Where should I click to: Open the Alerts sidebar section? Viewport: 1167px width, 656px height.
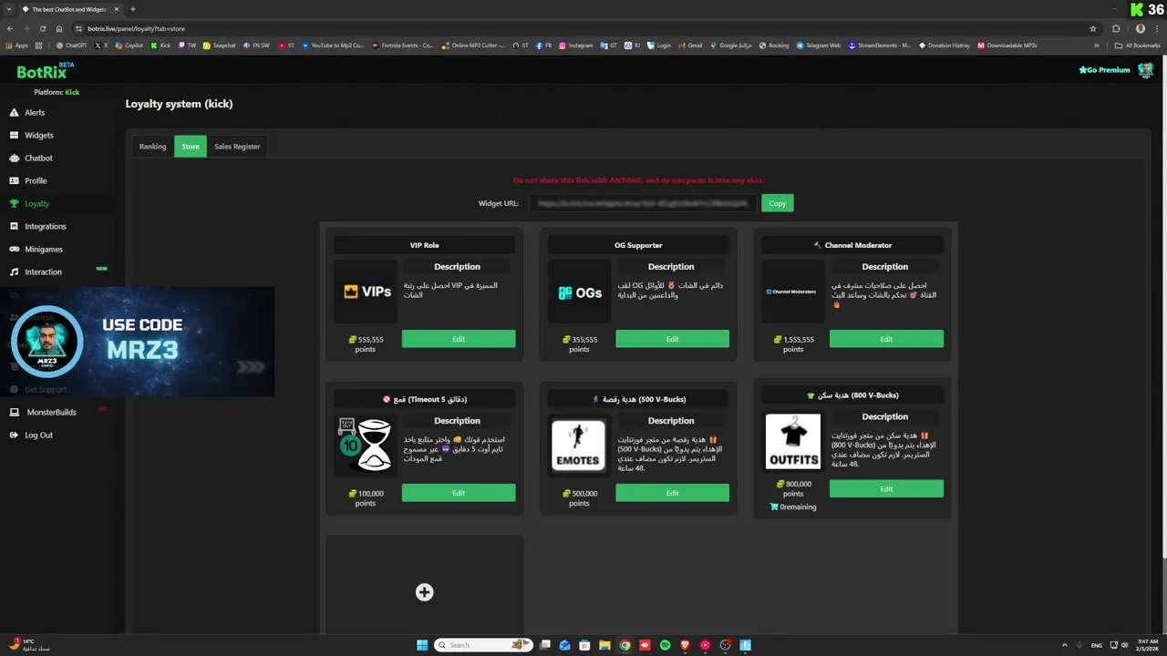point(35,112)
